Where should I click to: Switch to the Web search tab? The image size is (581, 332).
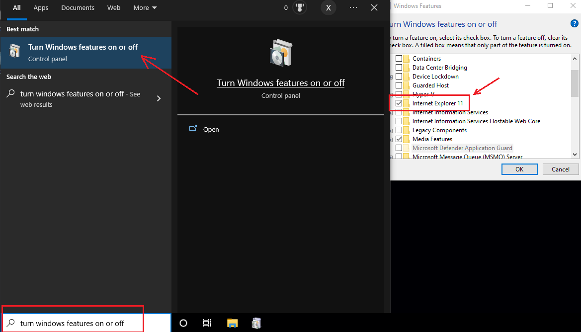click(x=114, y=8)
